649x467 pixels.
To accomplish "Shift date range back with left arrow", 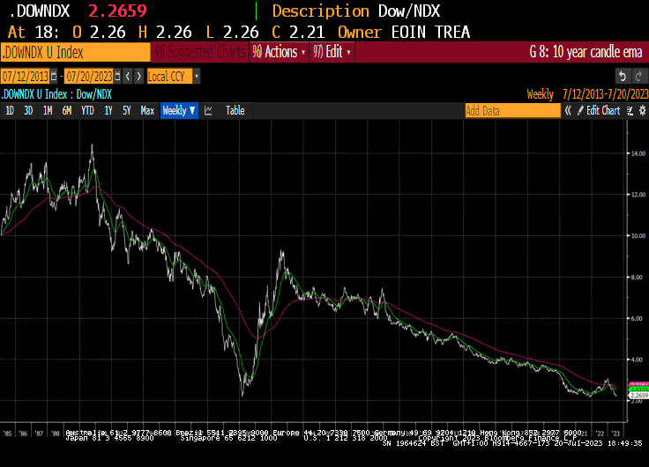I will 128,76.
